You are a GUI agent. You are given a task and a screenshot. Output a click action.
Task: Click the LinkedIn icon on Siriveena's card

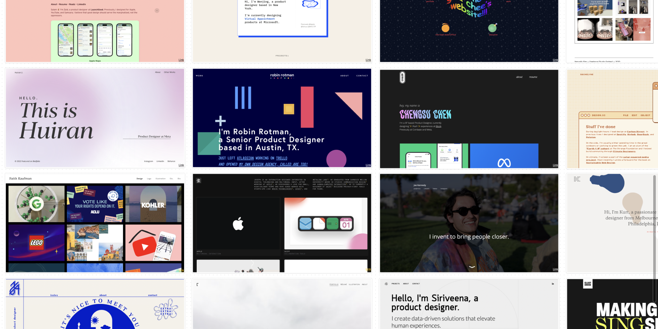point(553,284)
